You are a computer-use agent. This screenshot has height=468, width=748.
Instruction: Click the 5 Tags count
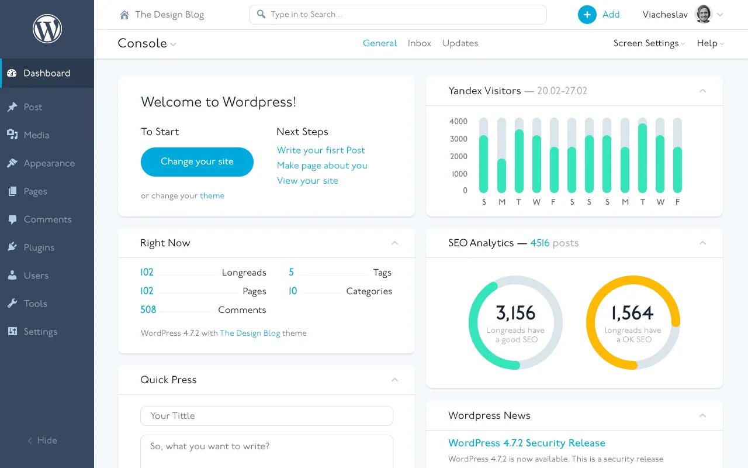point(291,273)
